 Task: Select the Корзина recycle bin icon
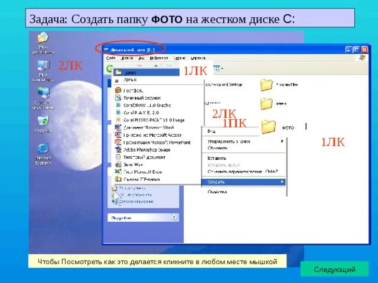click(43, 124)
